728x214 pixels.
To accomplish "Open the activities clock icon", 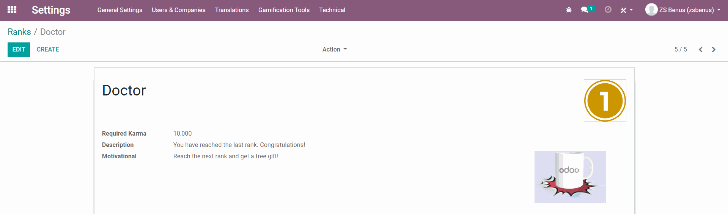I will [x=608, y=10].
